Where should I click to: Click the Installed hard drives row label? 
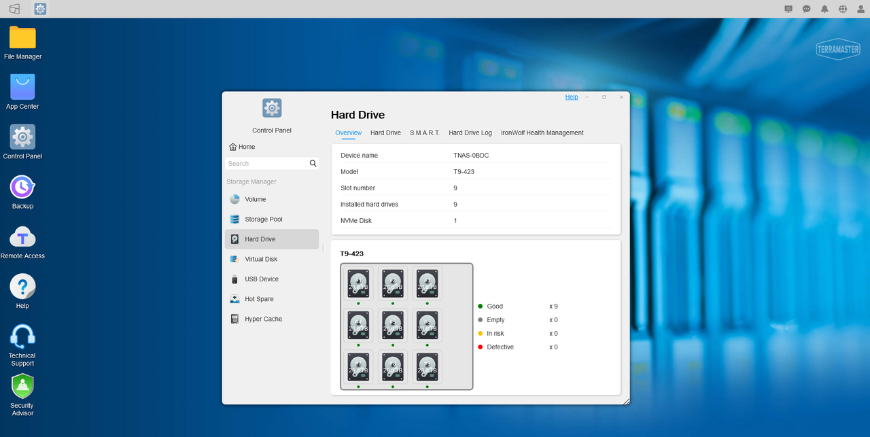tap(369, 205)
